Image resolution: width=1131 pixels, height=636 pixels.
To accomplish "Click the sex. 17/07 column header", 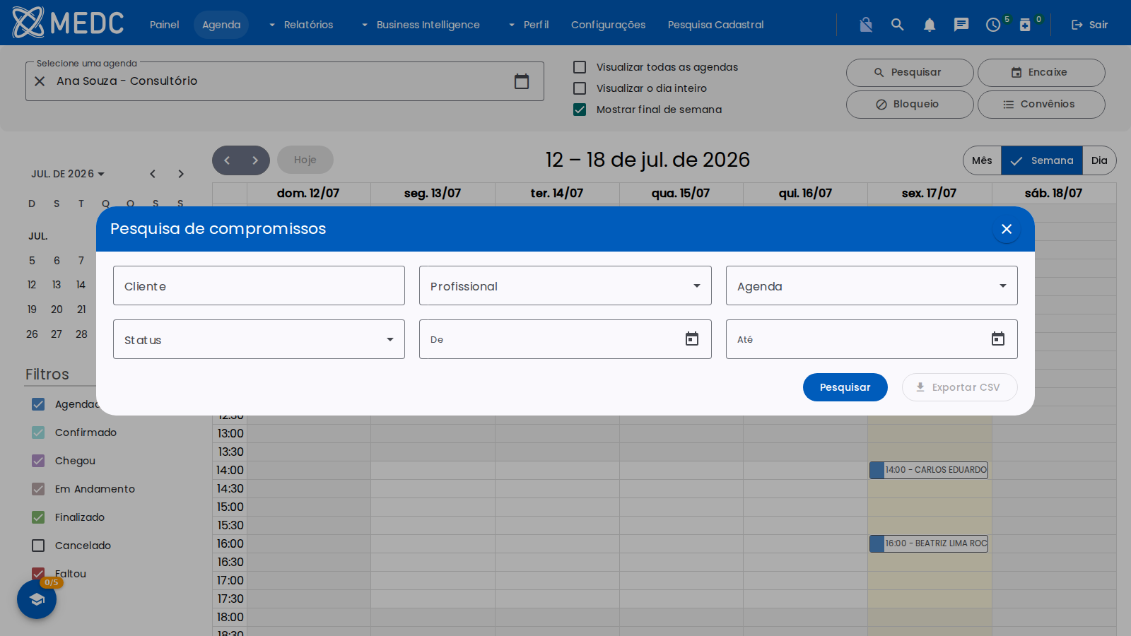I will [929, 194].
